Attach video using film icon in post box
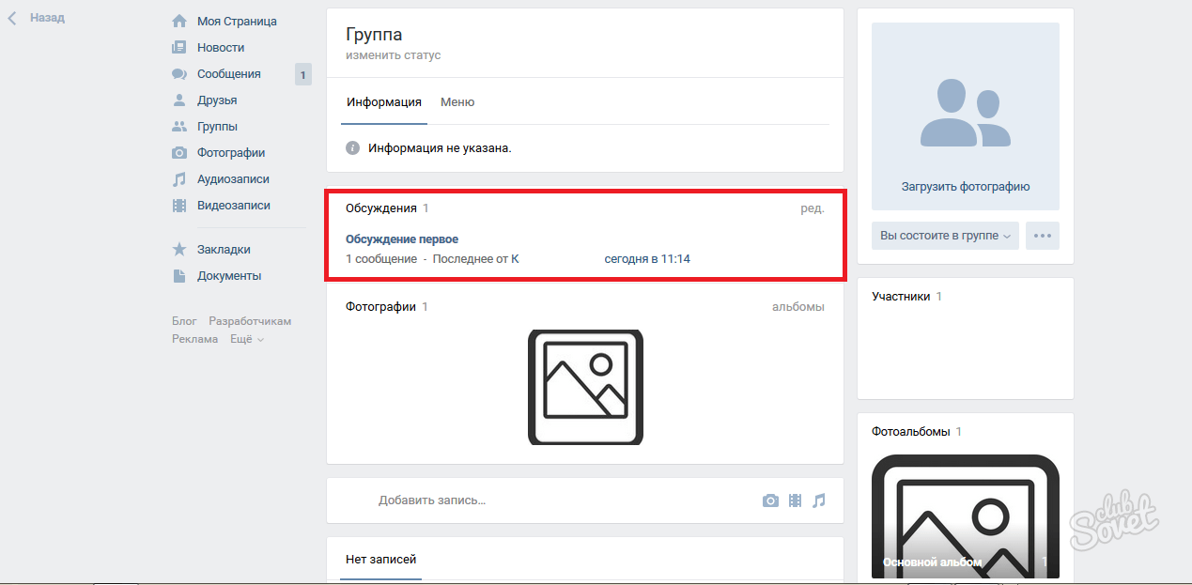1192x585 pixels. 795,500
